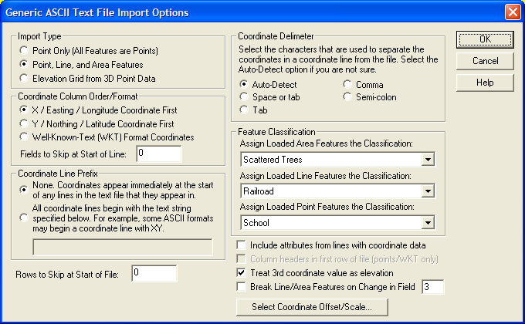Expand the Railroad line classification dropdown
Screen dimensions: 525x324
(x=427, y=191)
